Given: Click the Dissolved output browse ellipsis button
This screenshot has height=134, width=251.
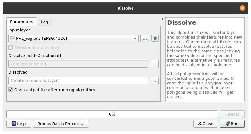Looking at the screenshot, I should [x=154, y=80].
